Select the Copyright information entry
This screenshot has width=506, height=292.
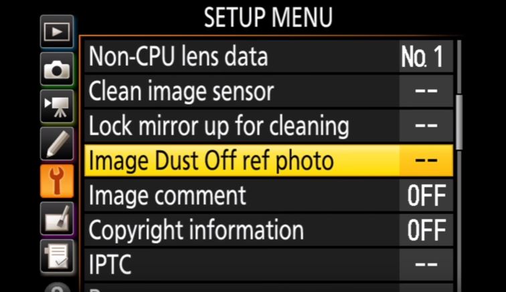[x=196, y=231]
